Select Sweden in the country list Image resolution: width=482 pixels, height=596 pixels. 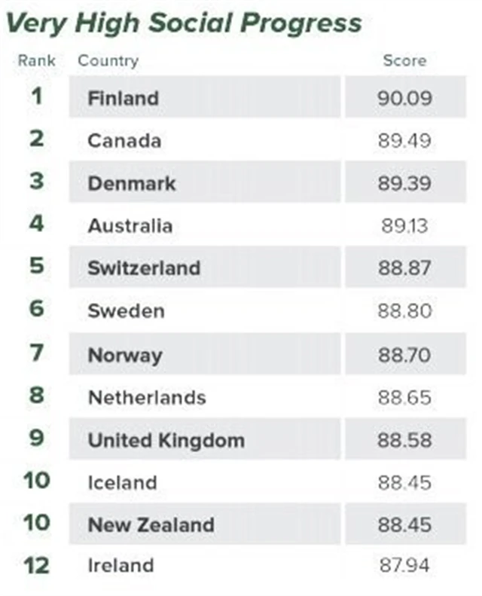(126, 310)
